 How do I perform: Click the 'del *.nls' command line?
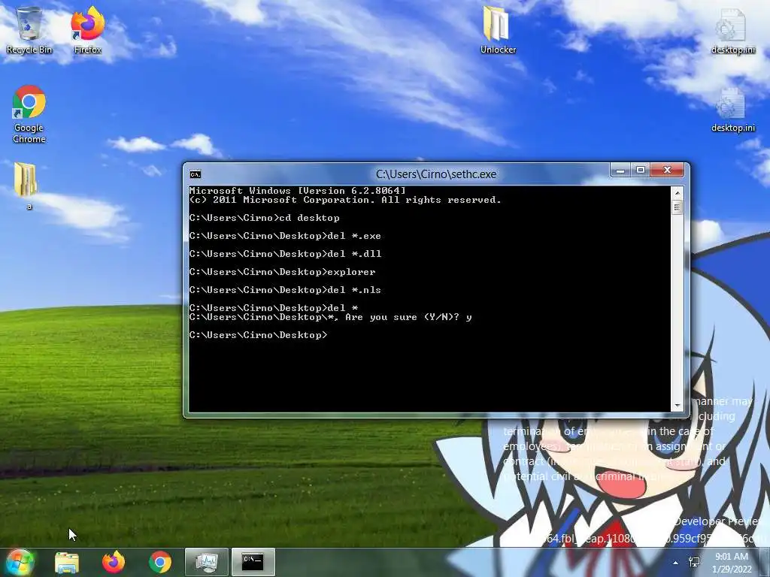285,290
